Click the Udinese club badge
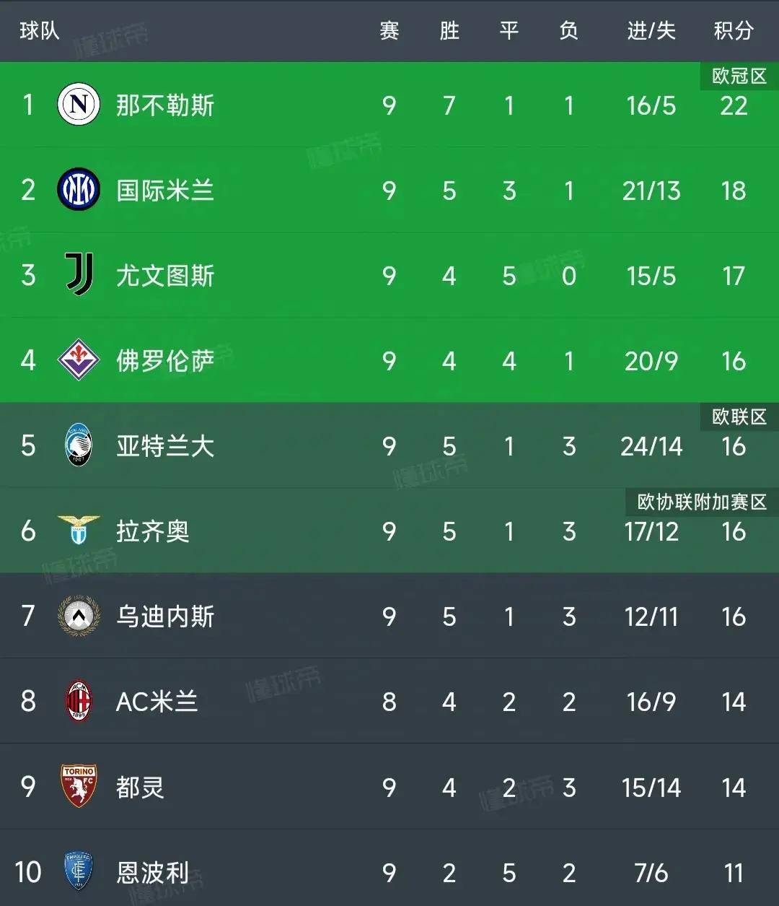Image resolution: width=779 pixels, height=906 pixels. (x=79, y=616)
